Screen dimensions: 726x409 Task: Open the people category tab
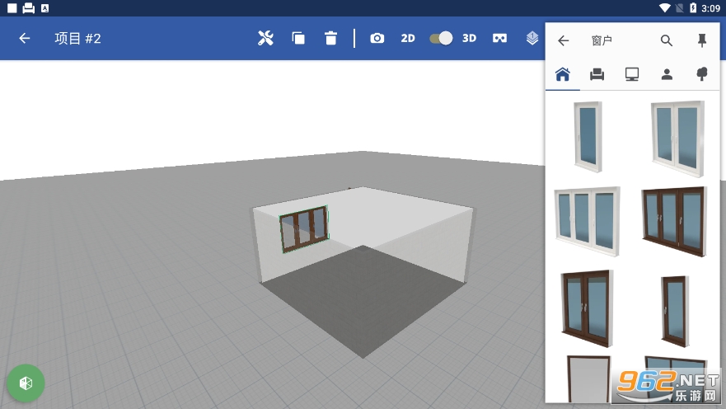[x=667, y=74]
